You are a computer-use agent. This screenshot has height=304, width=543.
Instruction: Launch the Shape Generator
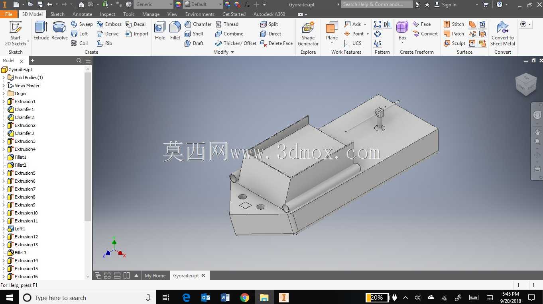(x=308, y=33)
